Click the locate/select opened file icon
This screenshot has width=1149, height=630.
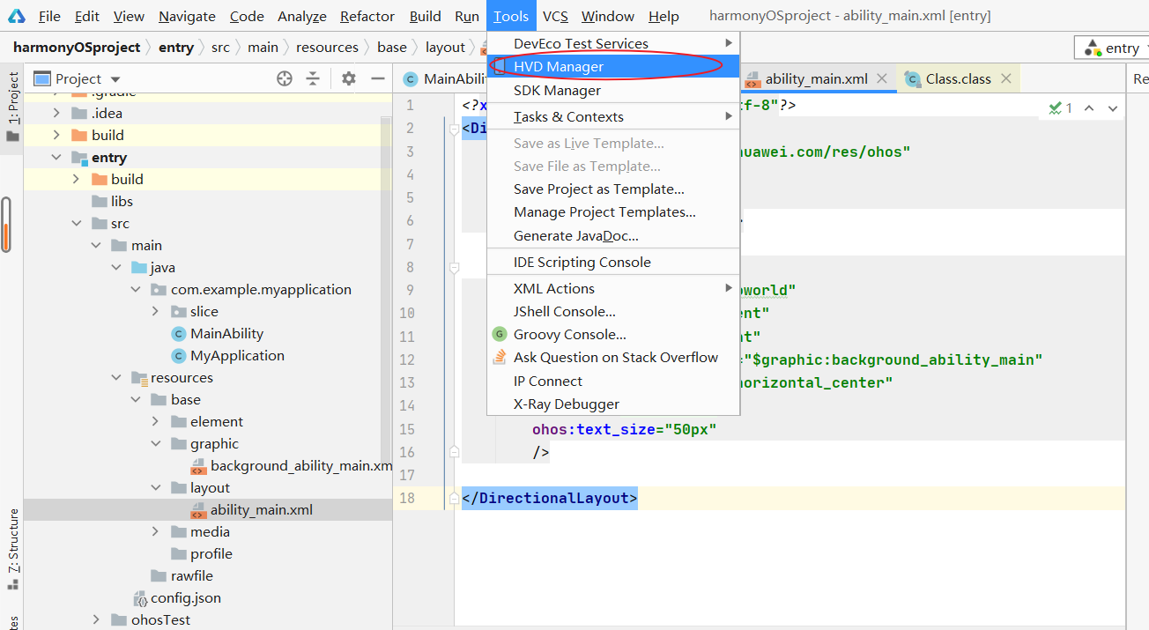tap(285, 79)
